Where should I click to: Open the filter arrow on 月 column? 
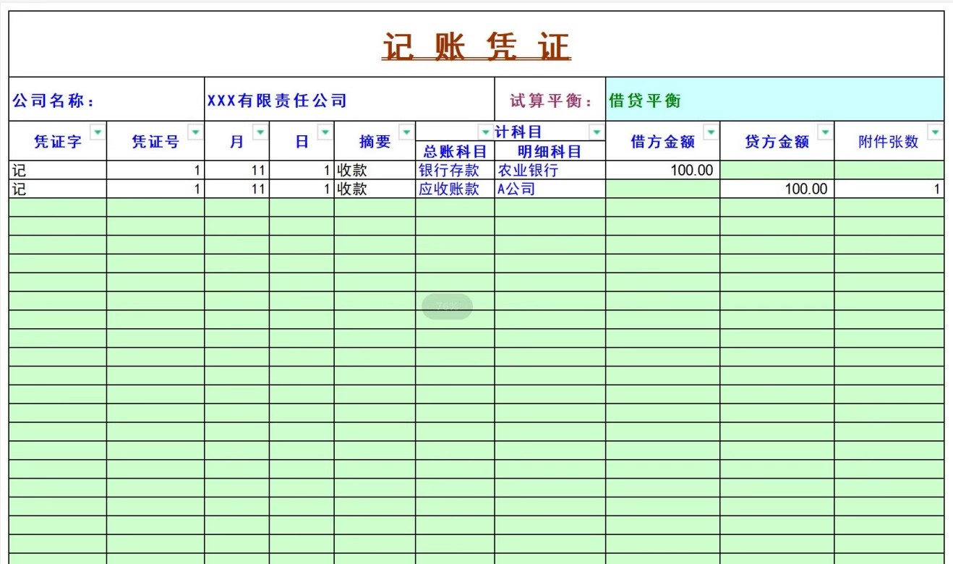[262, 132]
